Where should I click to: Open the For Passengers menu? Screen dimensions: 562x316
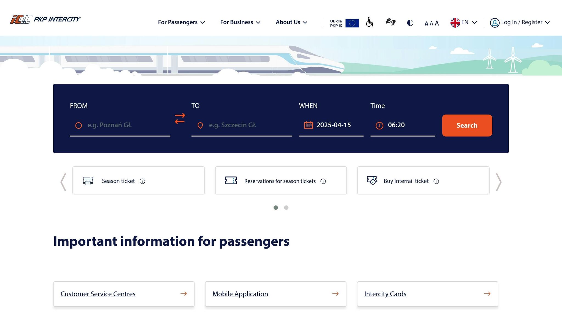181,22
